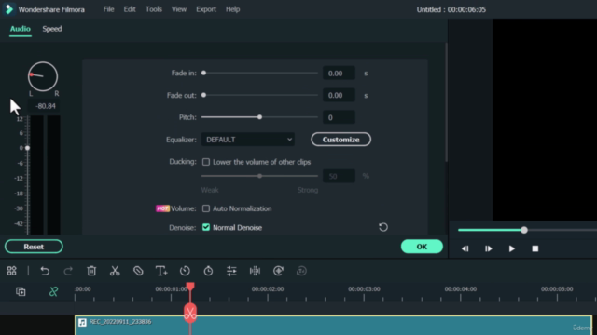This screenshot has width=597, height=335.
Task: Switch to the Speed tab
Action: tap(52, 29)
